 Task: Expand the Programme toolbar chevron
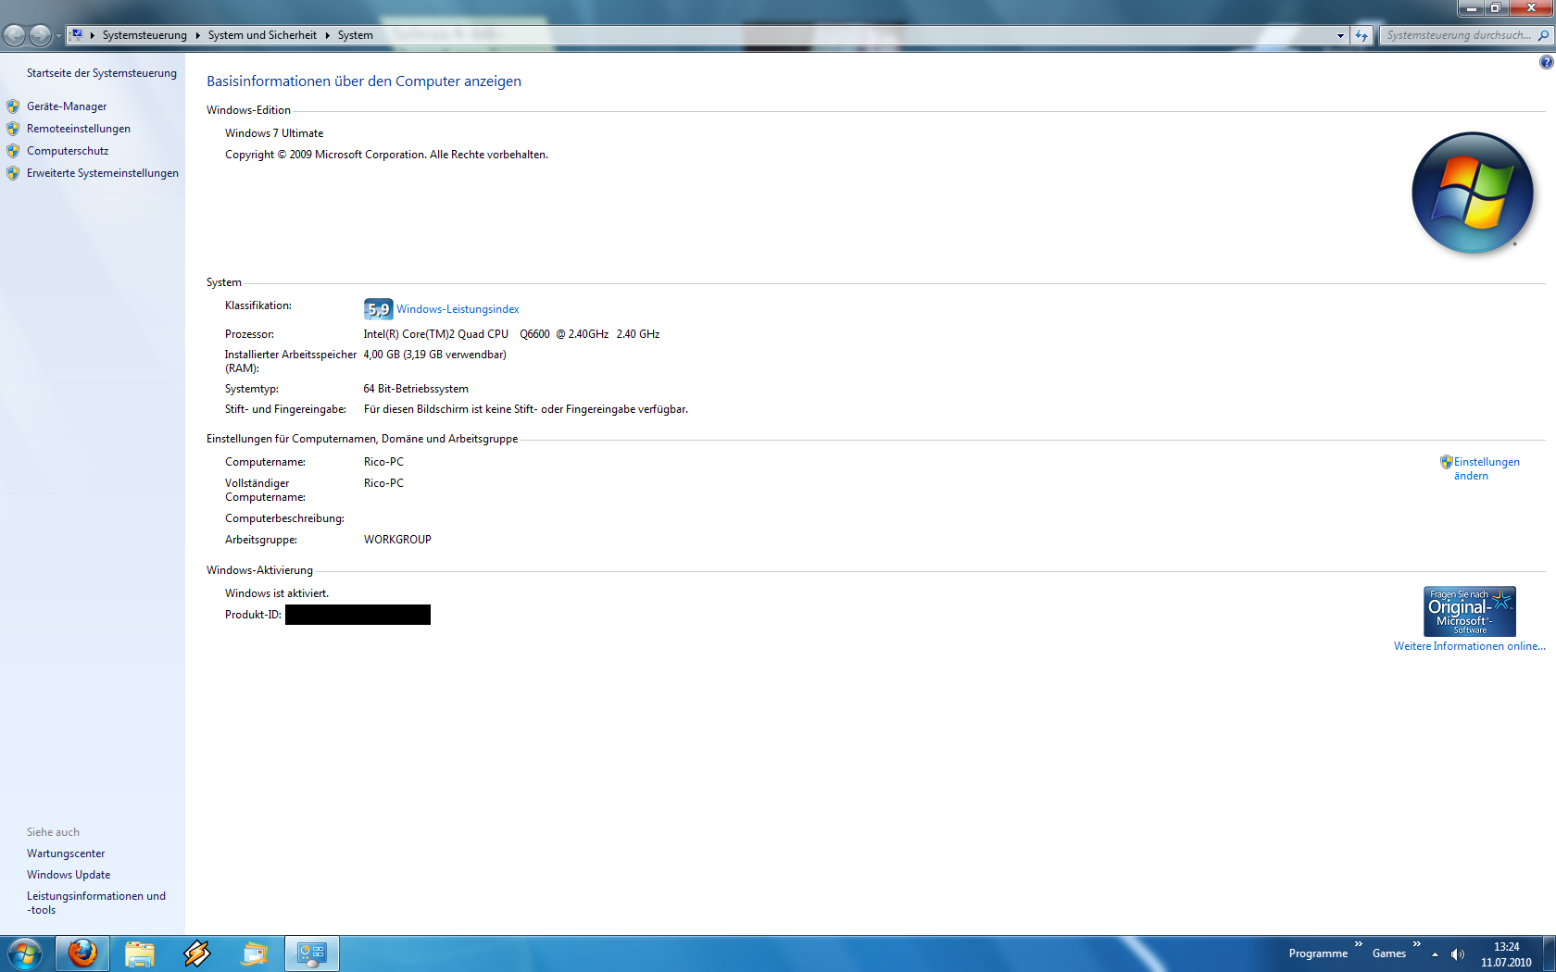[x=1359, y=944]
